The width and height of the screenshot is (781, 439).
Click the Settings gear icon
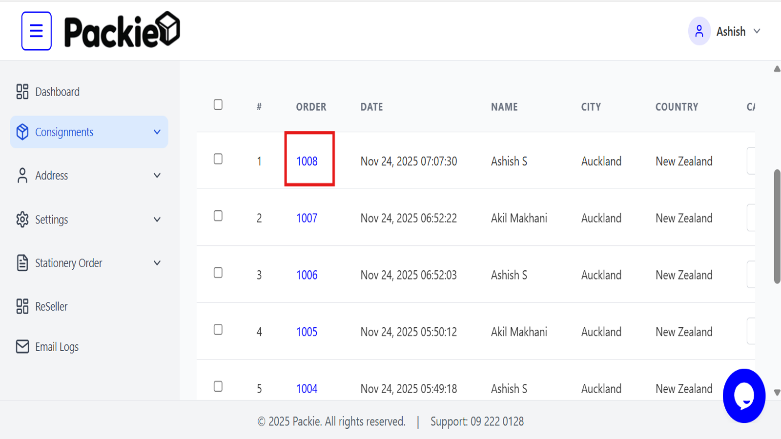coord(22,219)
